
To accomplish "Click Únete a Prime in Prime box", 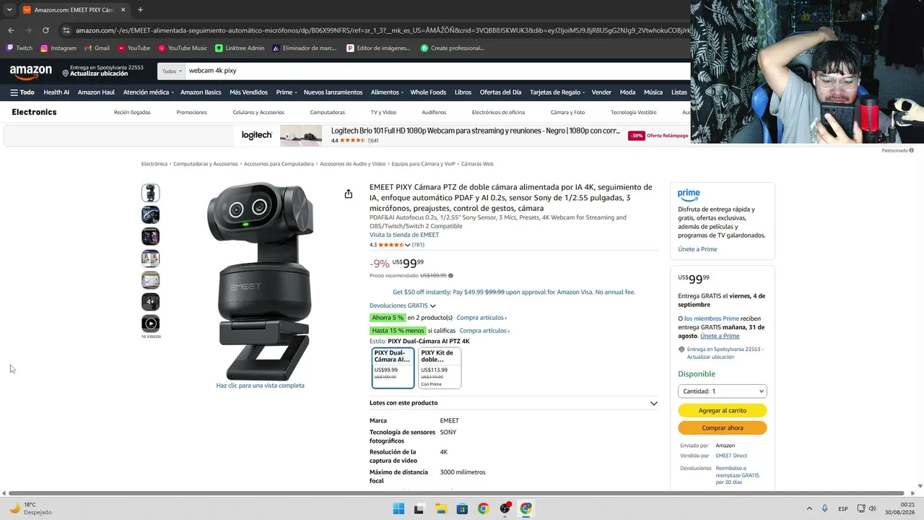I will point(697,249).
